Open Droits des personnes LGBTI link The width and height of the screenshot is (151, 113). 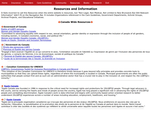(17, 47)
